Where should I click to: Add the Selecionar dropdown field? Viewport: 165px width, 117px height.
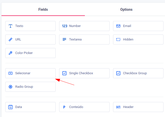30,73
